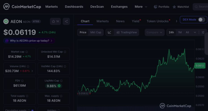Screen dimensions: 208x111
Task: Open the Markets menu
Action: [51, 7]
